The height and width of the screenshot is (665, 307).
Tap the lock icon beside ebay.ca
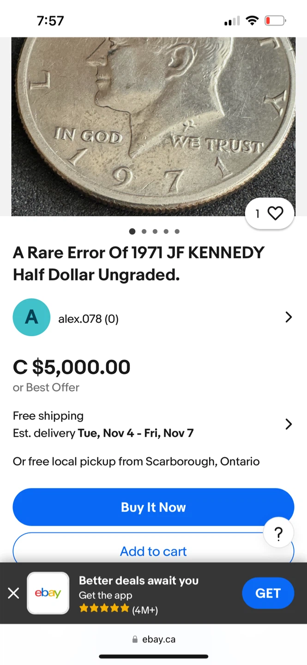click(x=135, y=640)
